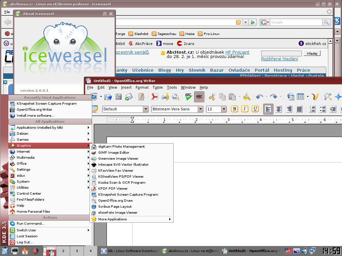Click Writer's horizontal ruler indent marker
This screenshot has width=342, height=256.
132,120
